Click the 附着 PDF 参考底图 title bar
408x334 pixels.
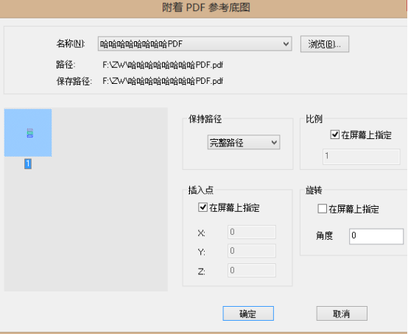204,8
